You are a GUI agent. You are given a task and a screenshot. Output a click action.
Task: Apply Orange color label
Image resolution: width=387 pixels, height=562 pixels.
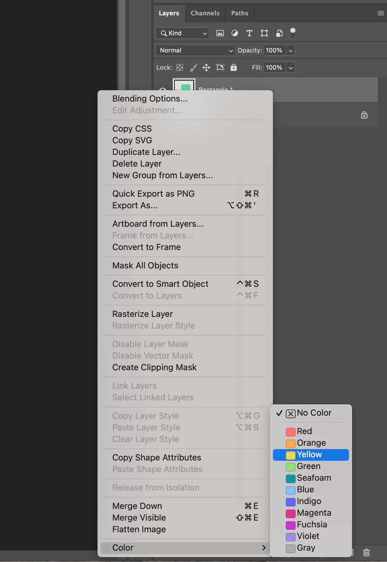[x=311, y=443]
